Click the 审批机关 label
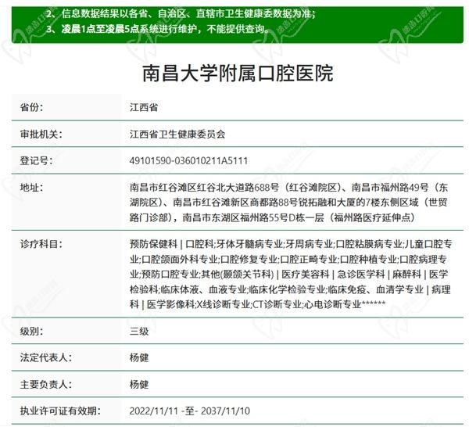This screenshot has height=427, width=469. point(41,134)
